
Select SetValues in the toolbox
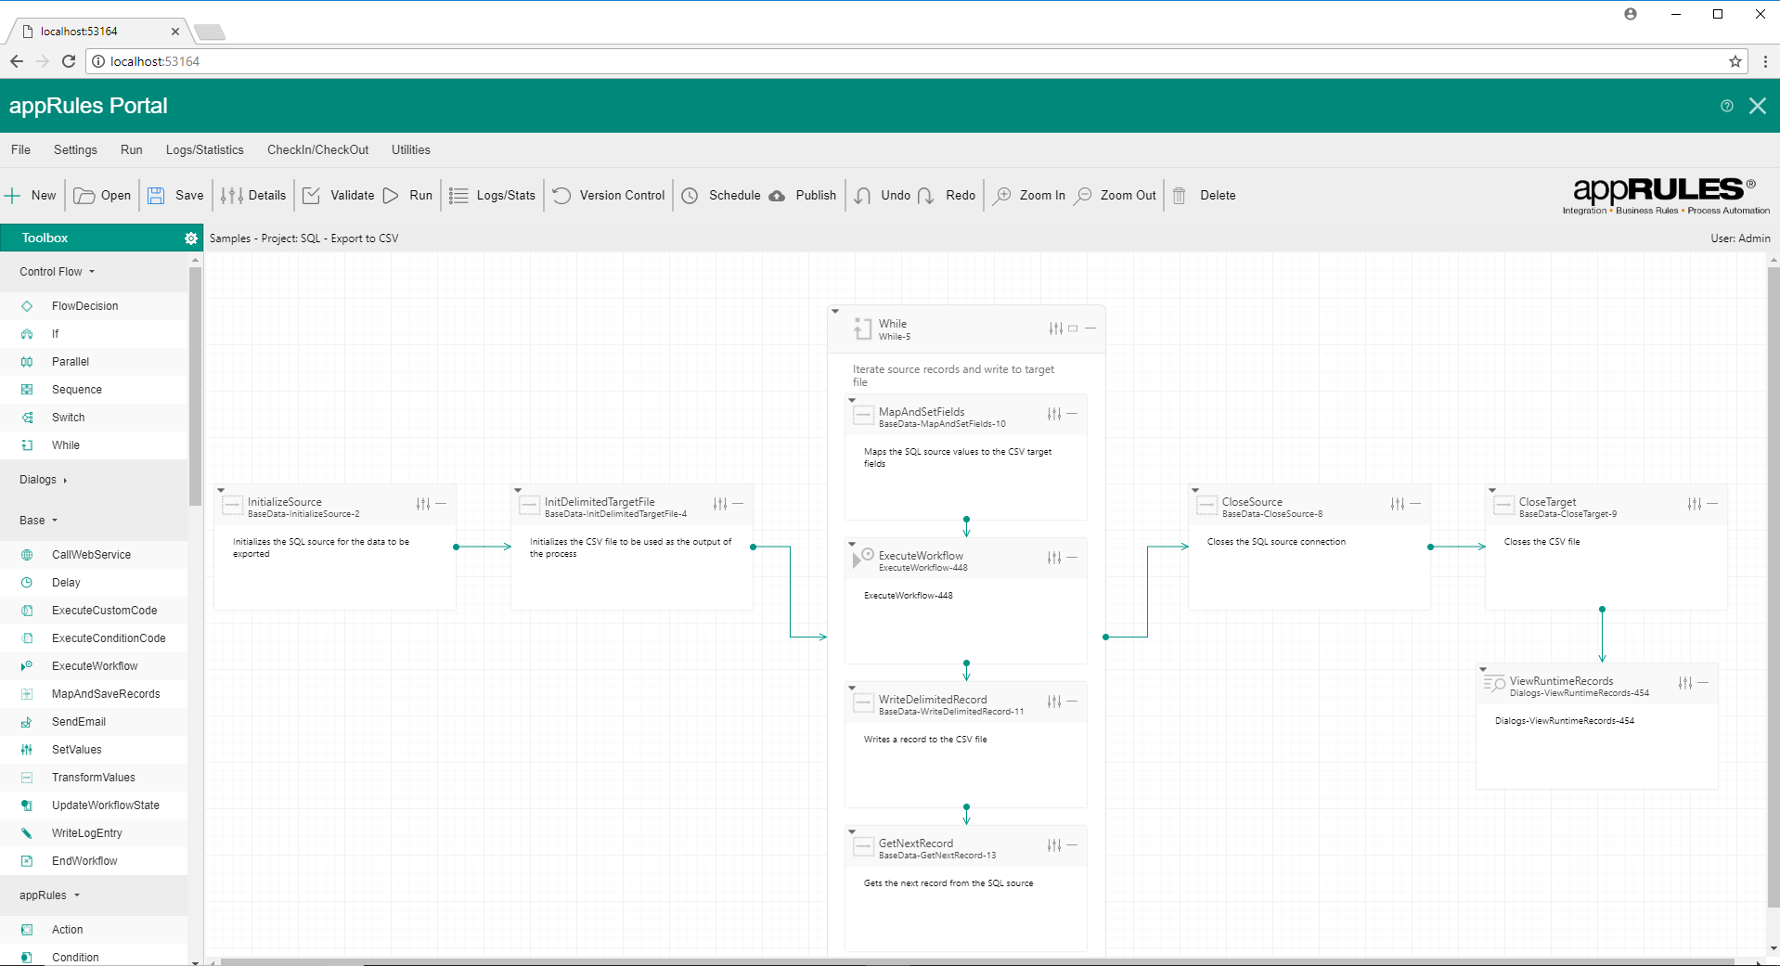tap(94, 750)
